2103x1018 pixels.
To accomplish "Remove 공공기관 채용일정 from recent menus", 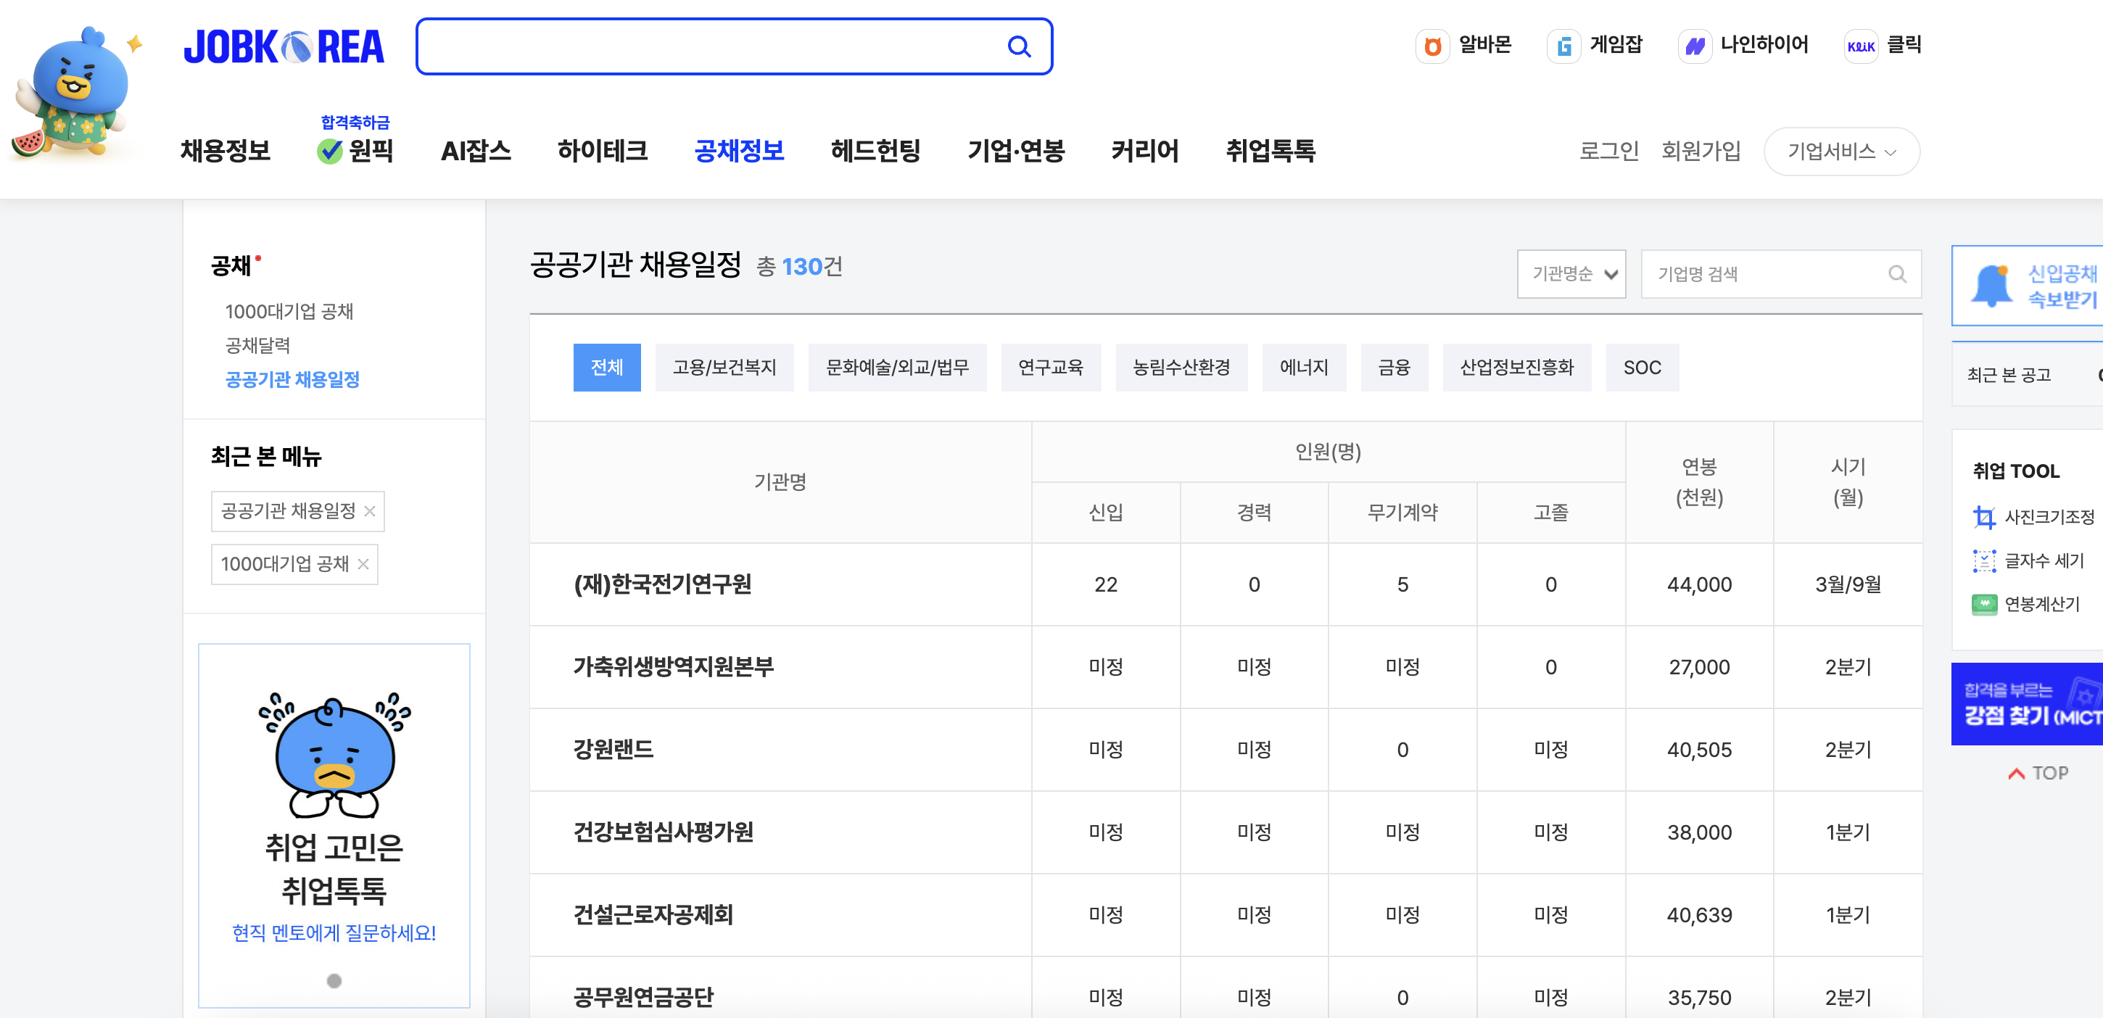I will (x=370, y=511).
